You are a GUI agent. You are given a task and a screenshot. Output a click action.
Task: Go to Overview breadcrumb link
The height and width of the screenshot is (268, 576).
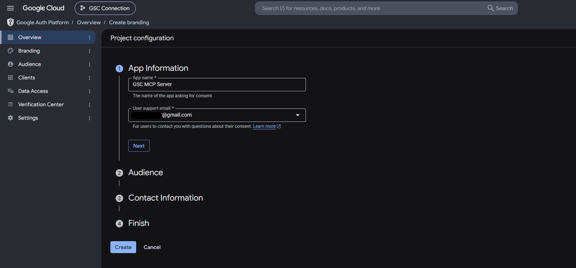pyautogui.click(x=89, y=22)
